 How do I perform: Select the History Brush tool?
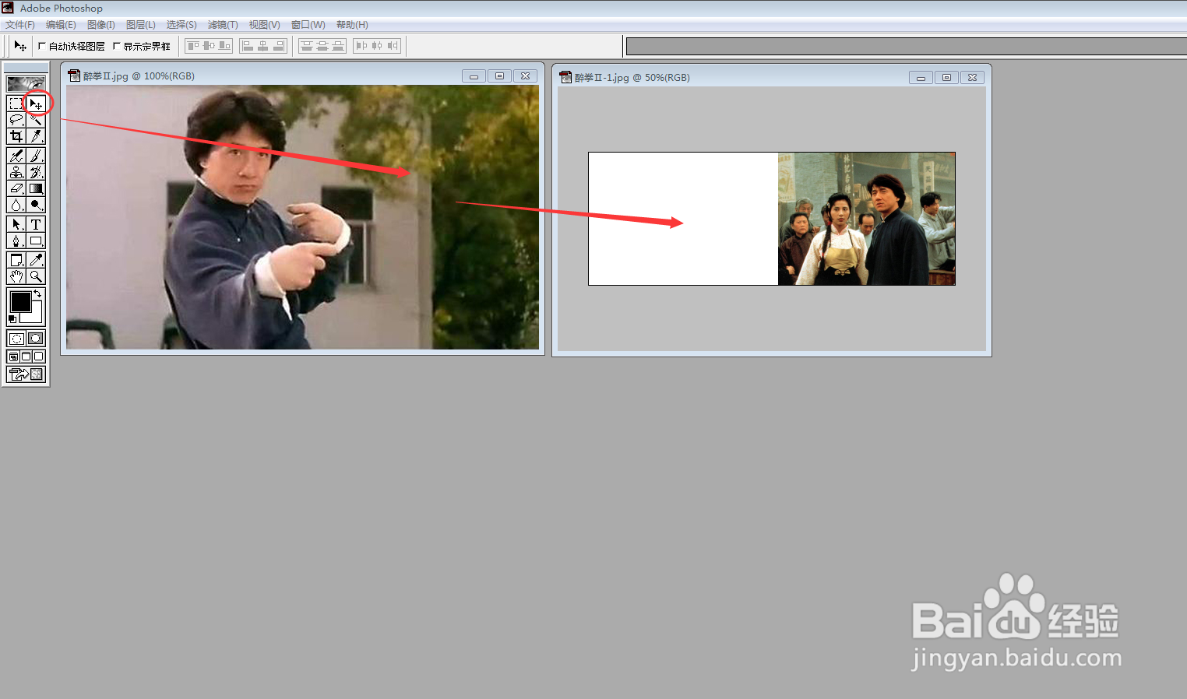[x=36, y=172]
